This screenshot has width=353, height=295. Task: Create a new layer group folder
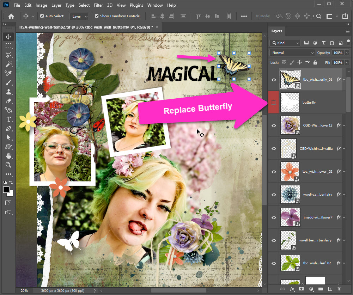click(x=320, y=289)
